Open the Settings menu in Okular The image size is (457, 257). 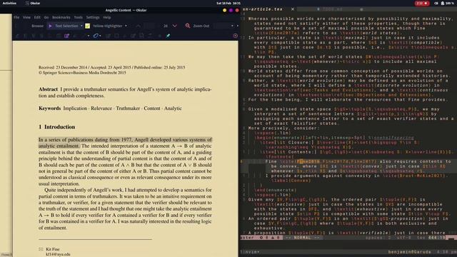(x=93, y=17)
